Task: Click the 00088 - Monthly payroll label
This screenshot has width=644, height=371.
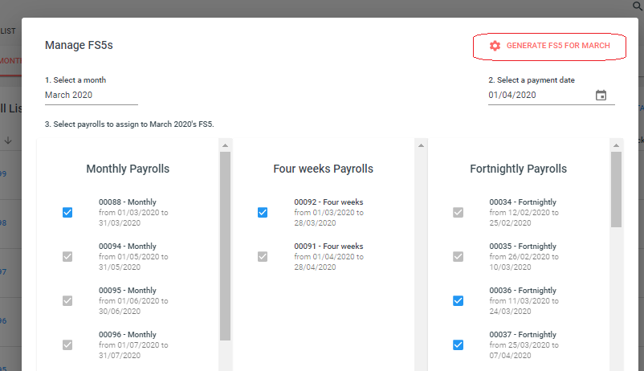Action: tap(128, 202)
